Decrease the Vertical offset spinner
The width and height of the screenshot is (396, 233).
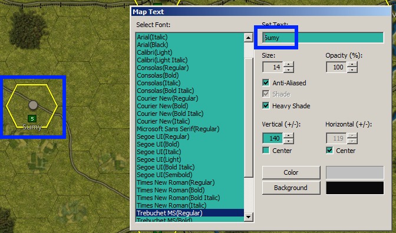(x=288, y=141)
